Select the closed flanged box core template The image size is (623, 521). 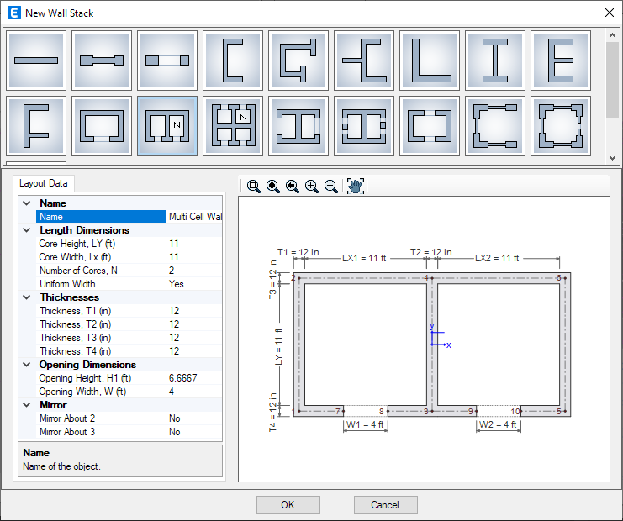[x=561, y=126]
